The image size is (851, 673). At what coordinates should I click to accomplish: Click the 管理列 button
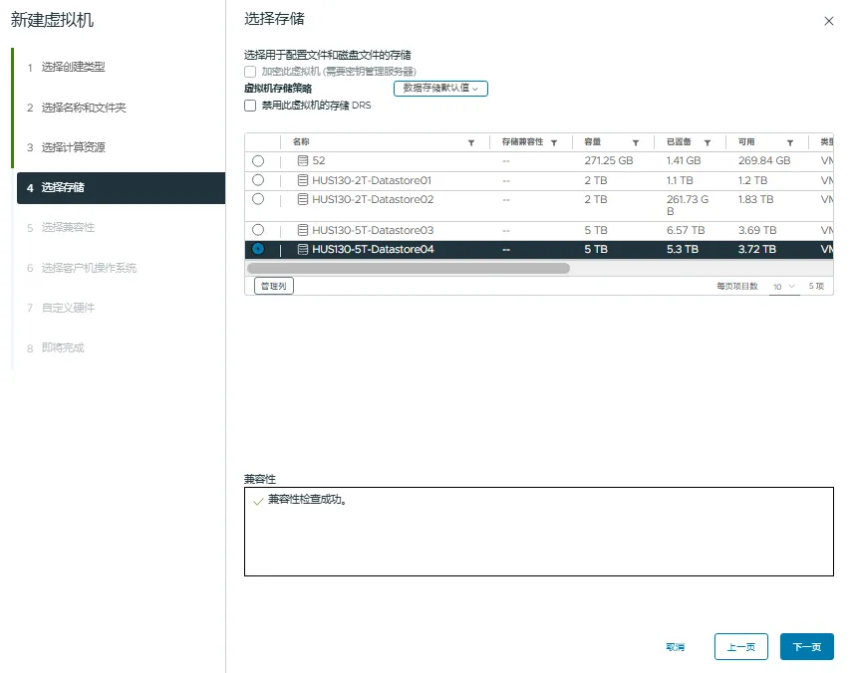(x=274, y=286)
